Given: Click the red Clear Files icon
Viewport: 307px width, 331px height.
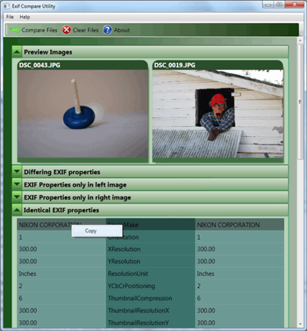Looking at the screenshot, I should pyautogui.click(x=67, y=30).
